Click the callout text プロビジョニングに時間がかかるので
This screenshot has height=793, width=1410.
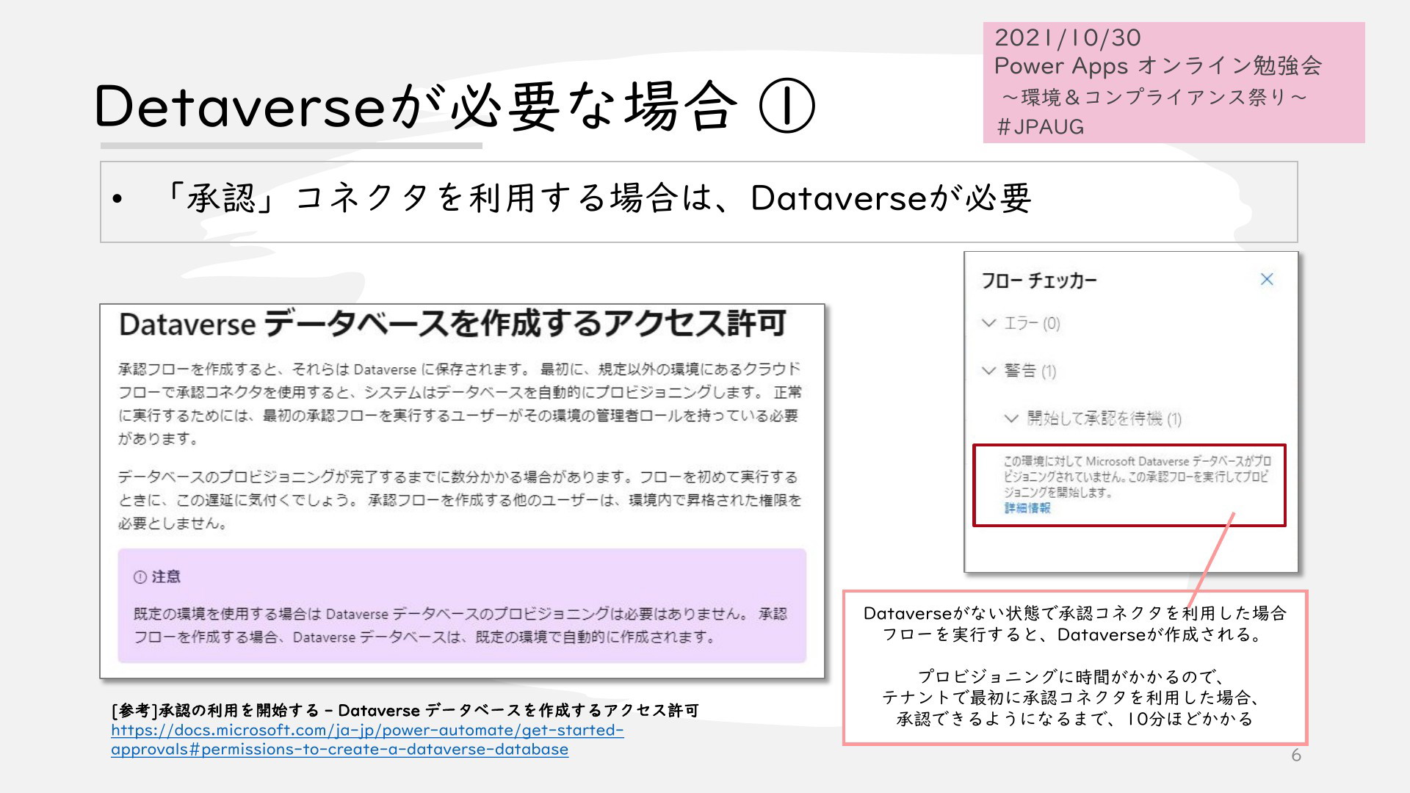click(1071, 676)
